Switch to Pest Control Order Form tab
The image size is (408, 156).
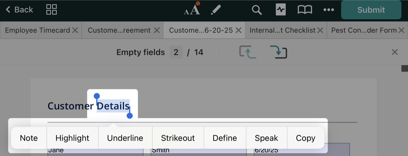[x=364, y=30]
